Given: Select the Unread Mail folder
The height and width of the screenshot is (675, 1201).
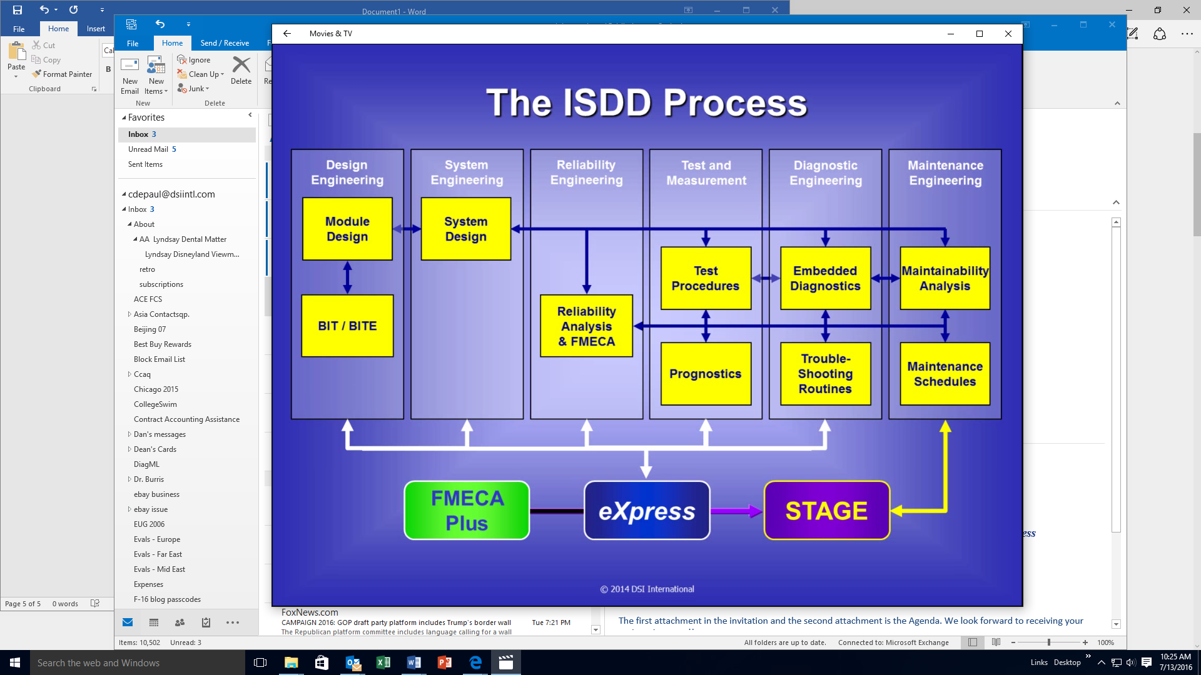Looking at the screenshot, I should 148,149.
